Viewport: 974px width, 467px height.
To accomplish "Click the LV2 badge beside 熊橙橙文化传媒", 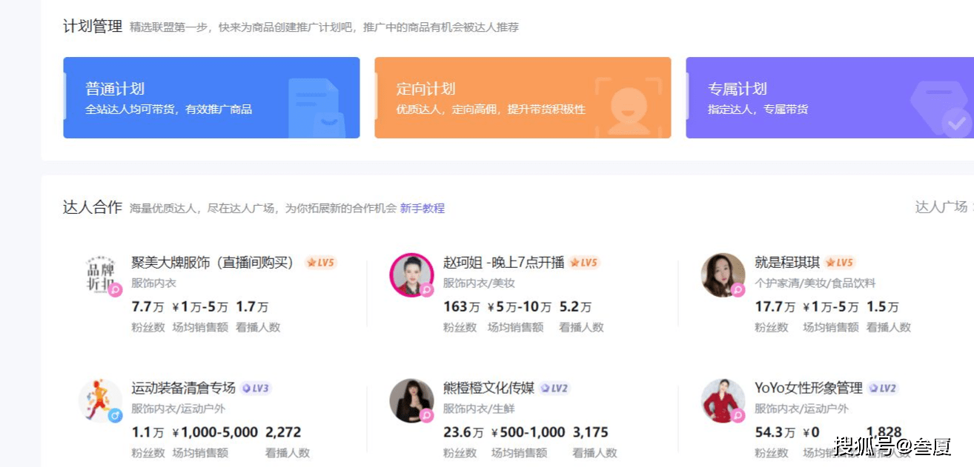I will tap(554, 387).
